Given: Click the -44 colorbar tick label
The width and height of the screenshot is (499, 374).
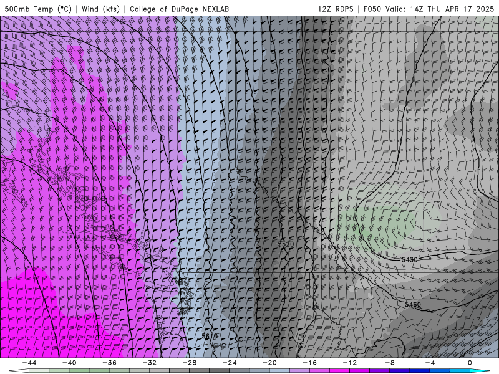Looking at the screenshot, I should [x=29, y=363].
